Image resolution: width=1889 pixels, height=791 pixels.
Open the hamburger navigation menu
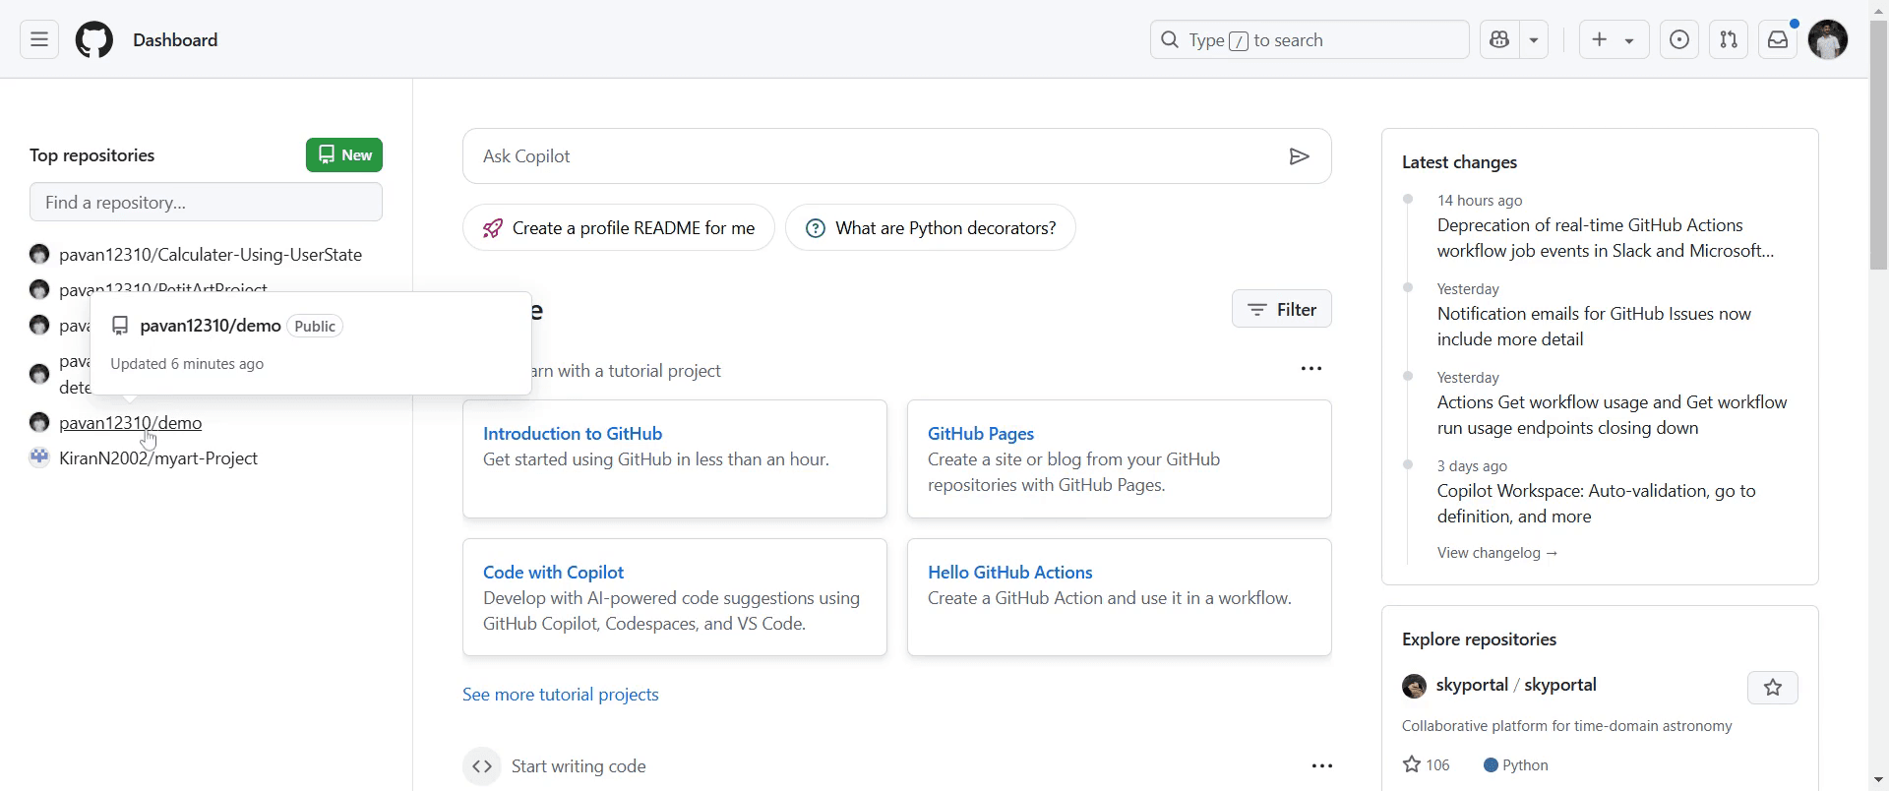click(39, 40)
